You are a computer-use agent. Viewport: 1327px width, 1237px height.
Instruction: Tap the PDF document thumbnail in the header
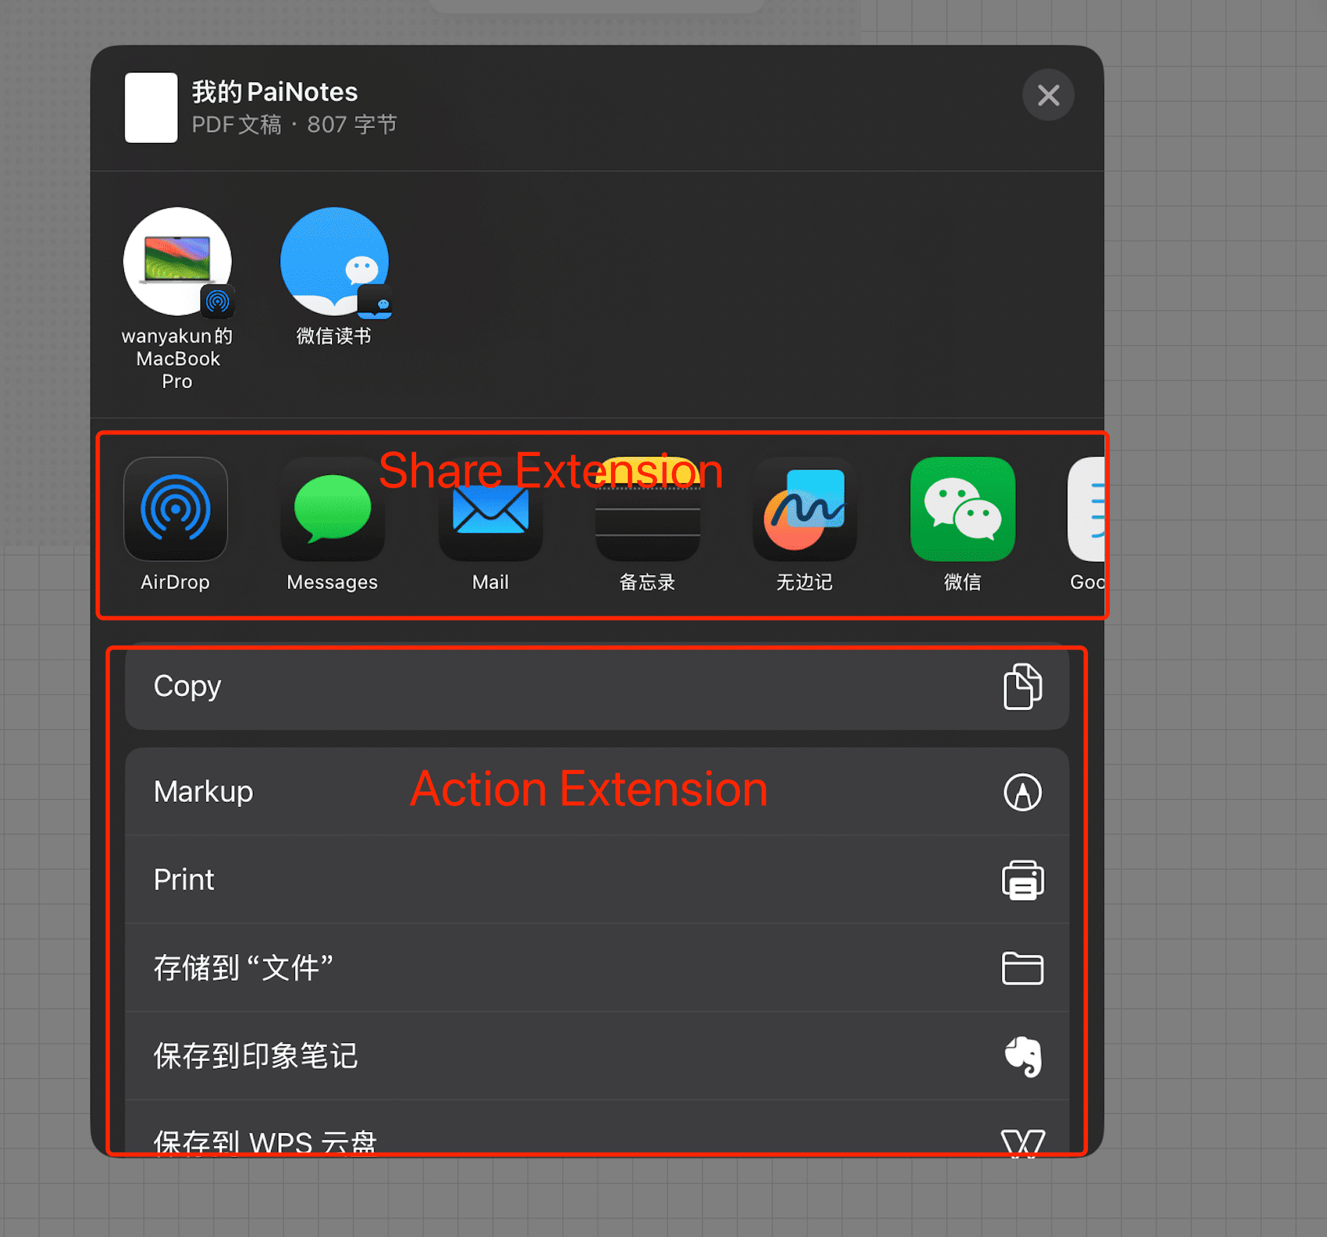[151, 107]
